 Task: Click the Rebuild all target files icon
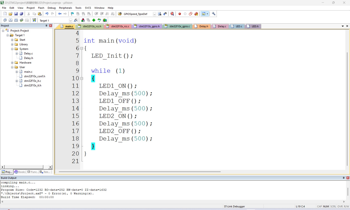[x=16, y=20]
